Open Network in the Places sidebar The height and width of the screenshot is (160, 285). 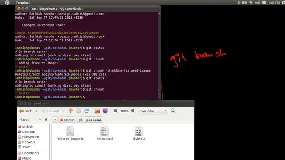[27, 142]
